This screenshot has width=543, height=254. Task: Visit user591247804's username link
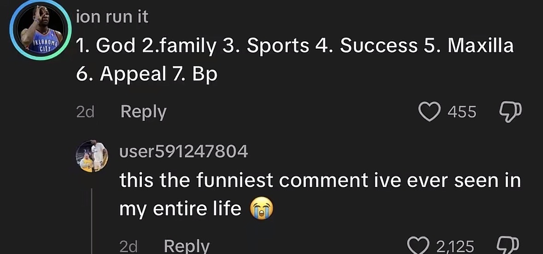[184, 152]
